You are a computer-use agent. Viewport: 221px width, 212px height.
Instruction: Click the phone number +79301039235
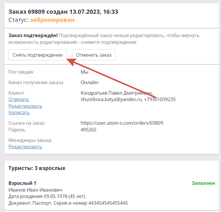click(160, 99)
